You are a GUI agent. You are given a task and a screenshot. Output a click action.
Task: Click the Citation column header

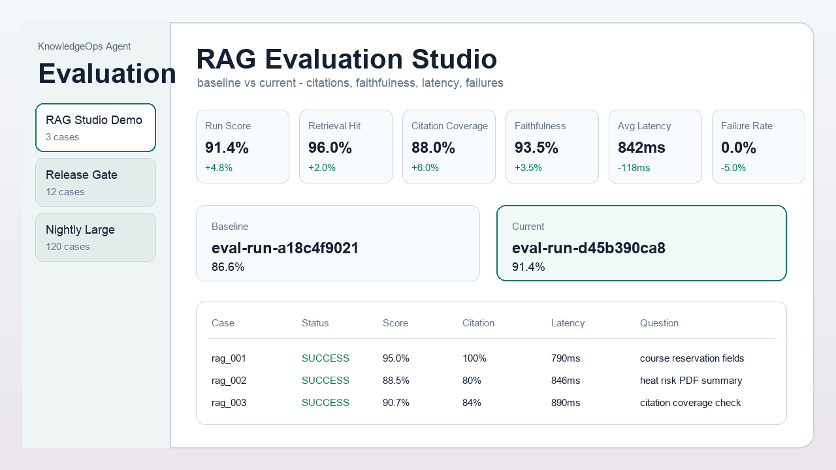pos(478,323)
